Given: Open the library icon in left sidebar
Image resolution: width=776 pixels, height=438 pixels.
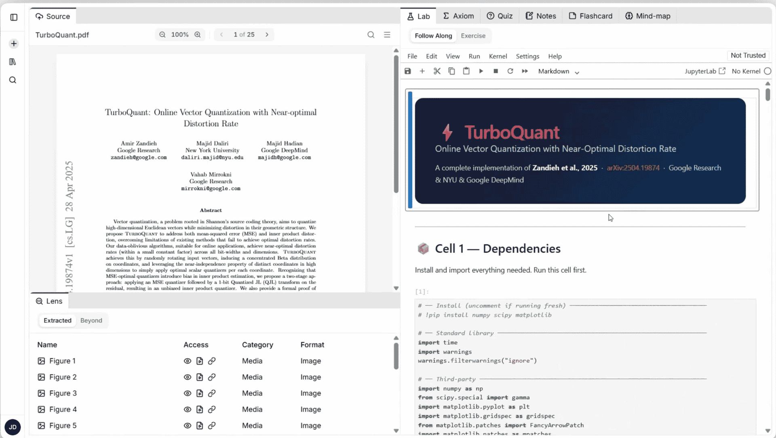Looking at the screenshot, I should [x=13, y=62].
